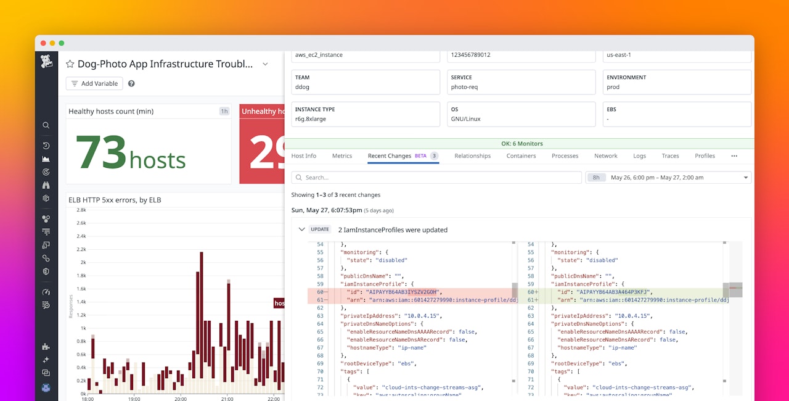Click the Integrations puzzle-piece icon near sidebar bottom

pyautogui.click(x=46, y=347)
